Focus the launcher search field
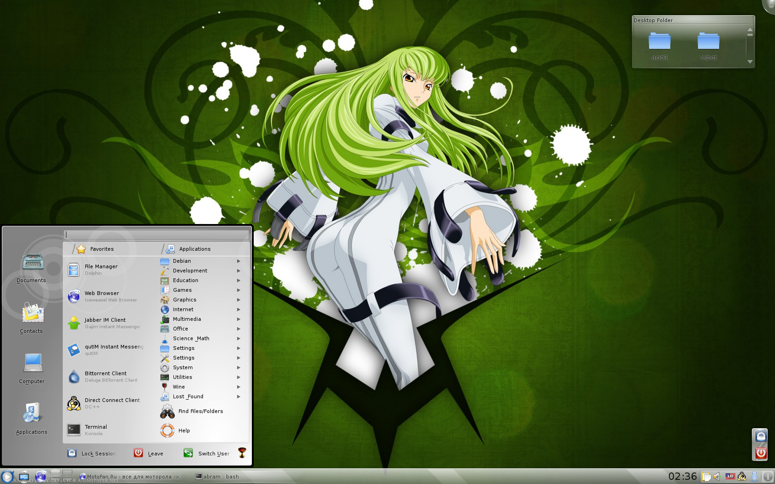 click(x=156, y=235)
